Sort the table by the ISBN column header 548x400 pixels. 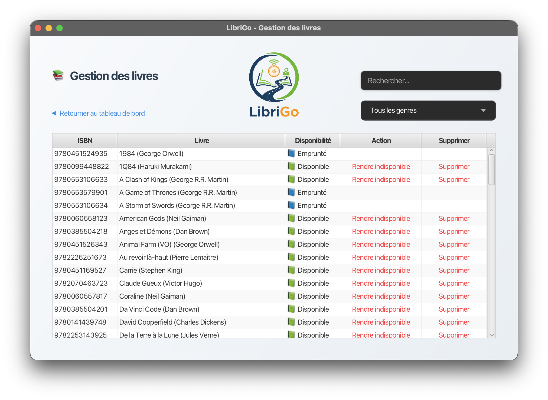pyautogui.click(x=85, y=141)
